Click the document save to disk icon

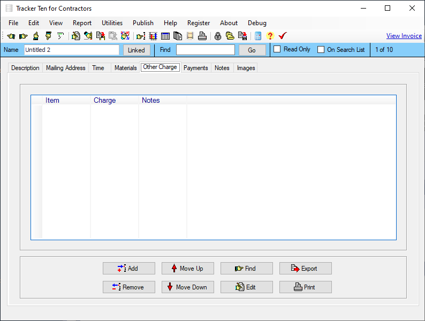tap(242, 36)
